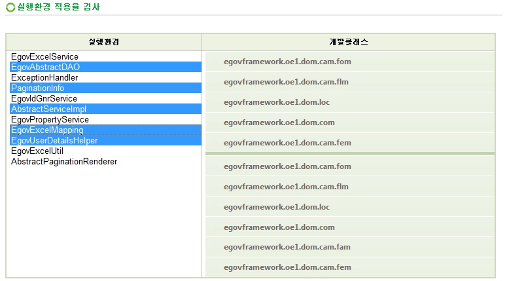The image size is (507, 281).
Task: Select EgovExcelUtil in the list
Action: point(37,151)
